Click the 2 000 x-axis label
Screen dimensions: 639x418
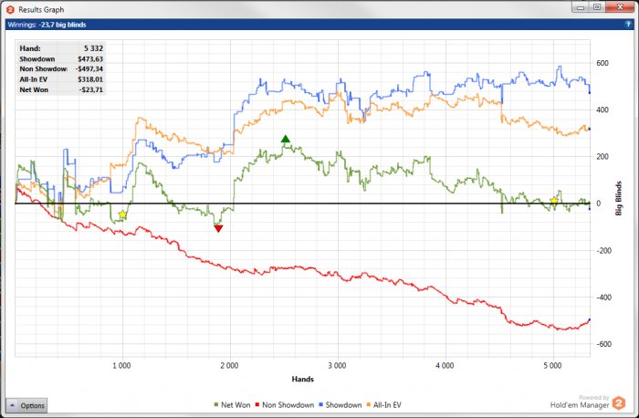pos(230,366)
